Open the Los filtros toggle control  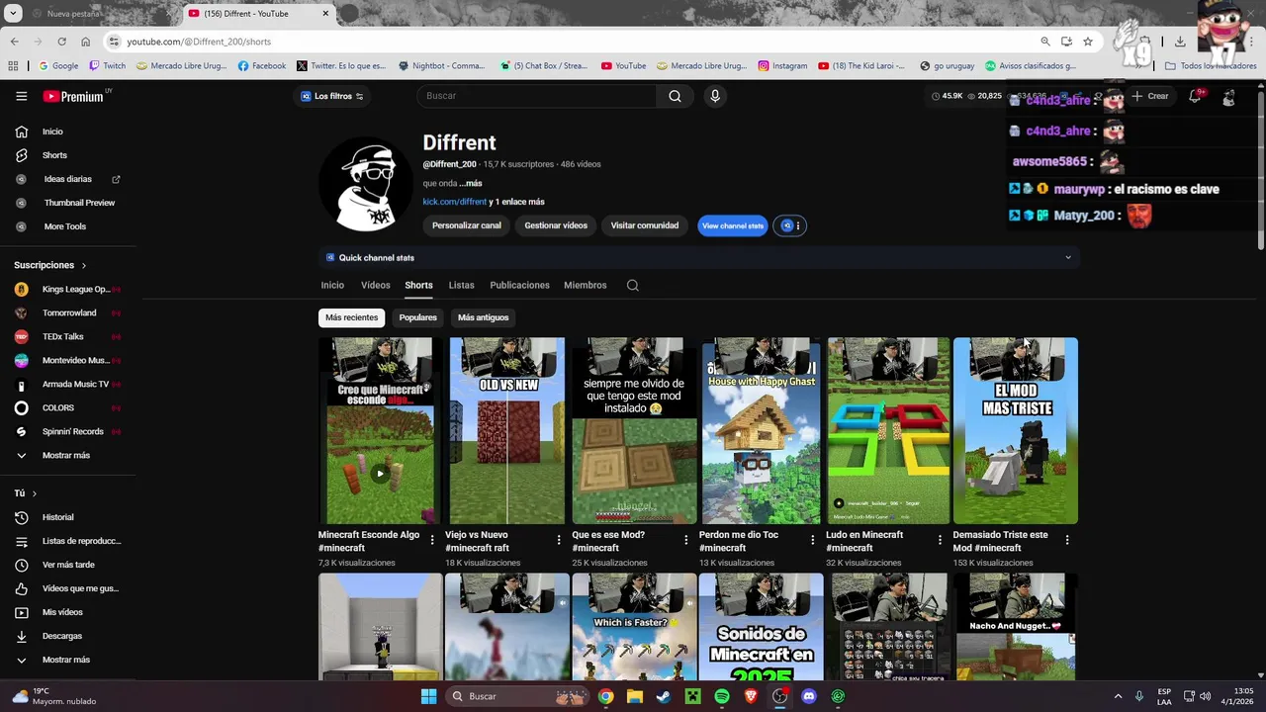coord(332,96)
